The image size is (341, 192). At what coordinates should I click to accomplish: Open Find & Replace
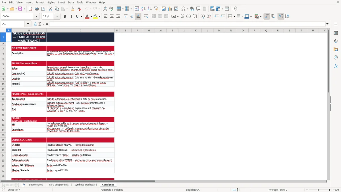[x=105, y=9]
